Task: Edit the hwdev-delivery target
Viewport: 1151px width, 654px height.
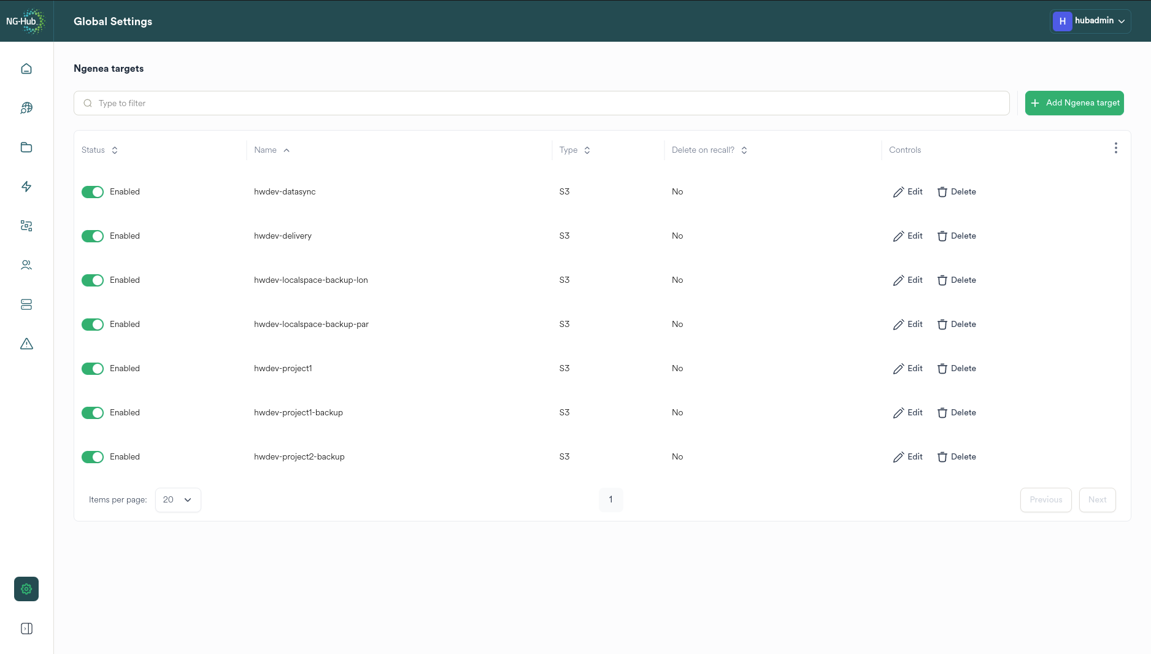Action: (907, 236)
